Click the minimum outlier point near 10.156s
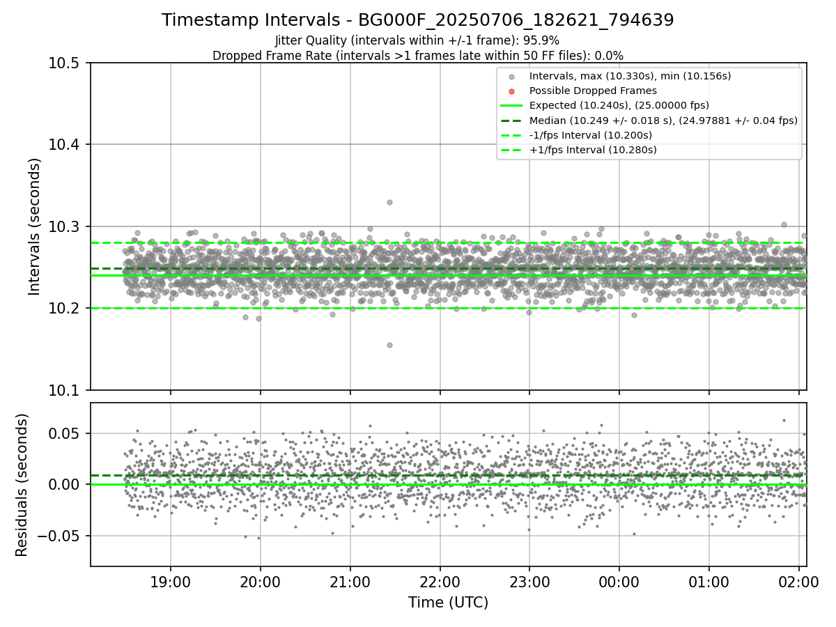 [389, 345]
